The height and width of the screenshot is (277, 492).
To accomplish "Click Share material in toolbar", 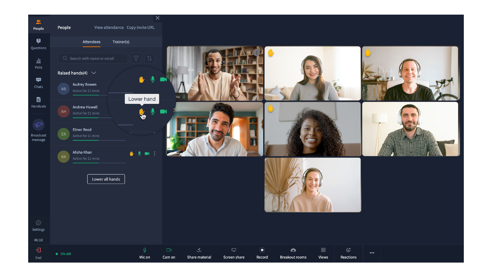I will (x=199, y=253).
